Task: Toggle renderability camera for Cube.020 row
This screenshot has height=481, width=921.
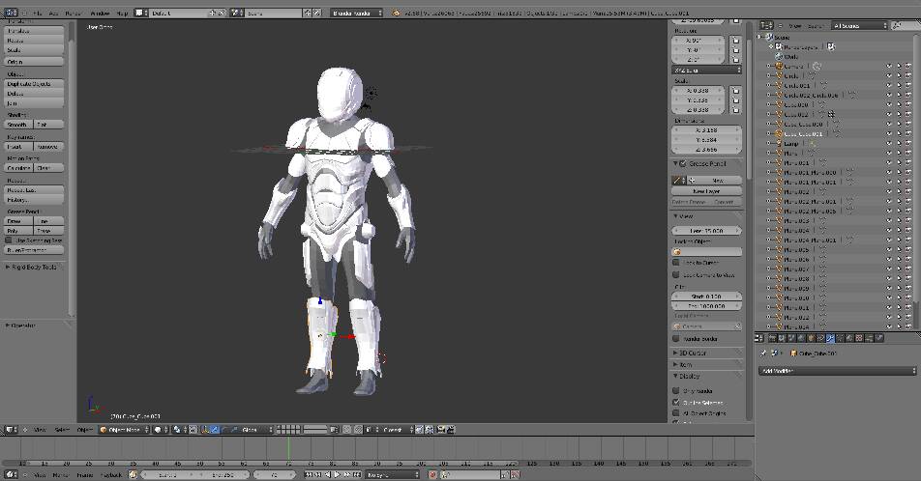Action: click(x=908, y=105)
